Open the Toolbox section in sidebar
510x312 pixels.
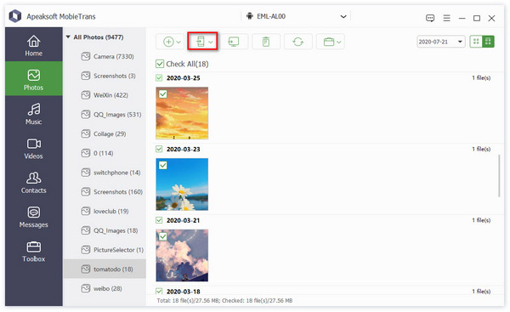[33, 251]
